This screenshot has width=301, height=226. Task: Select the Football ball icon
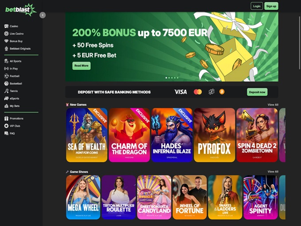point(6,76)
